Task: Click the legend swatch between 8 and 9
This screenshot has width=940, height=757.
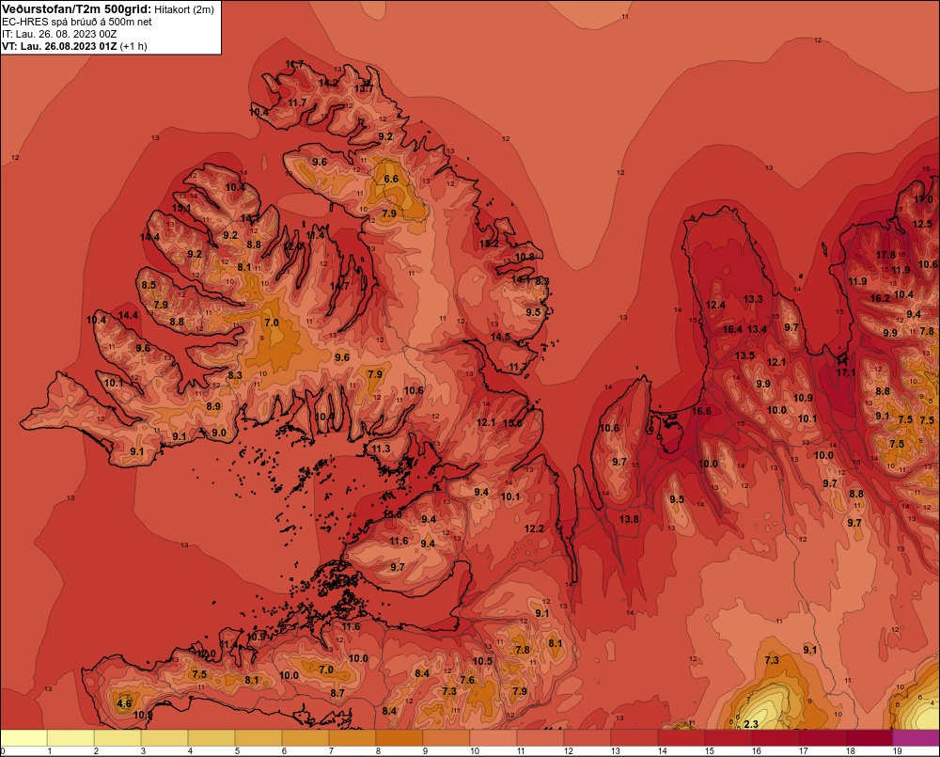Action: pos(399,737)
